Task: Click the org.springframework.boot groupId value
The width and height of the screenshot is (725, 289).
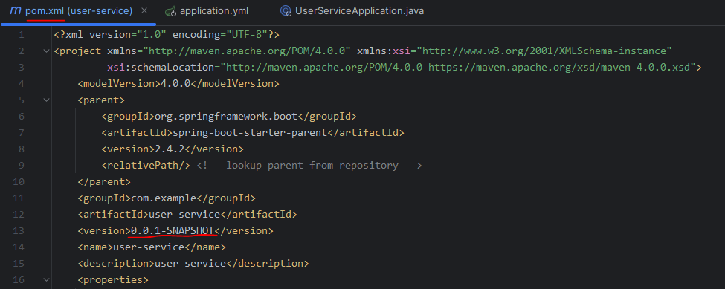Action: tap(226, 117)
